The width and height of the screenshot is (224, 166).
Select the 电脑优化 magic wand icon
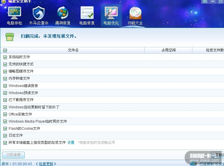(x=111, y=13)
